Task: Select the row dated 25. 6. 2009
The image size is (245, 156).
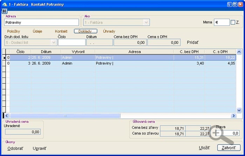Action: [121, 58]
